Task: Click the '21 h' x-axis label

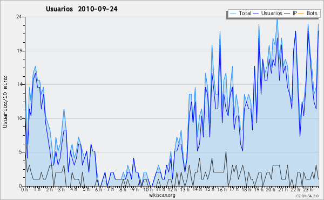Action: [x=283, y=189]
